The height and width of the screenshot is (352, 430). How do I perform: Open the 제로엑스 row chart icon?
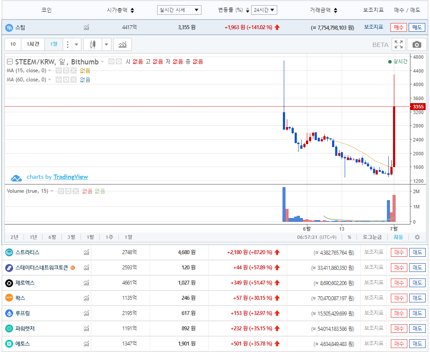click(86, 283)
